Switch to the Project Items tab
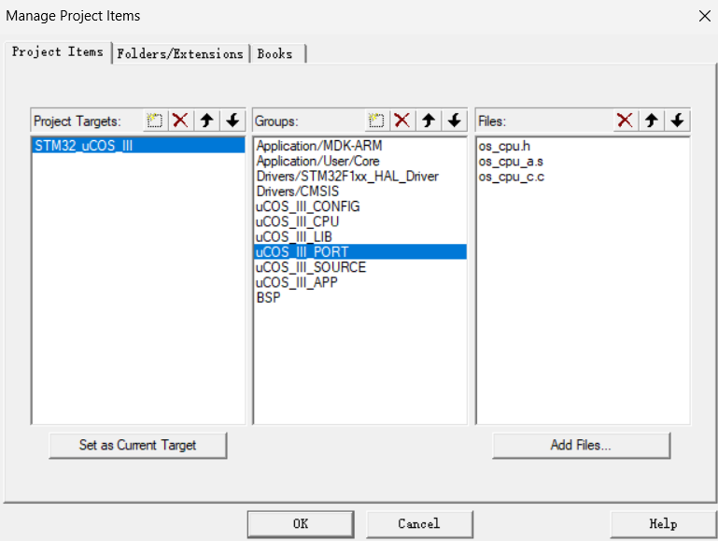The image size is (718, 541). pyautogui.click(x=58, y=52)
